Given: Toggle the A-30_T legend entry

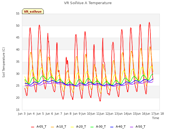Looking at the screenshot, I should 98,127.
